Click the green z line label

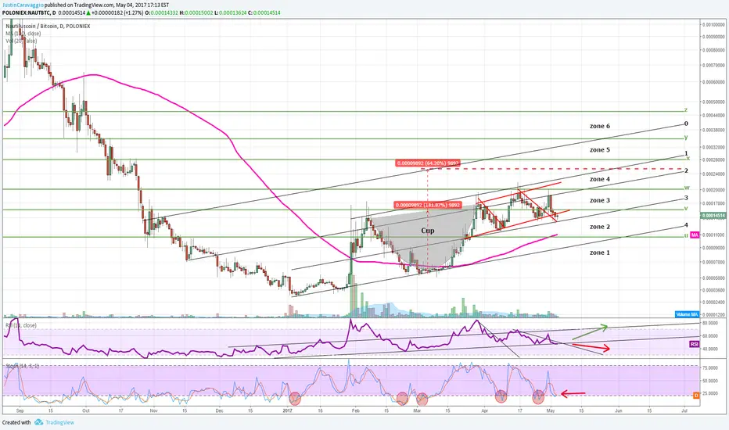pos(686,110)
